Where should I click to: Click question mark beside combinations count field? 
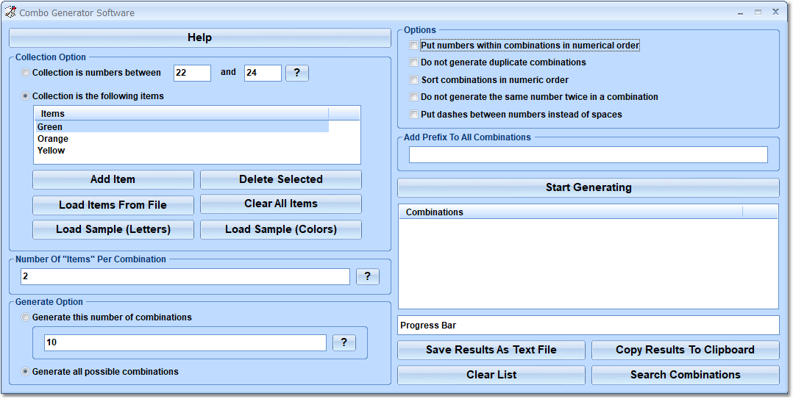pos(344,342)
